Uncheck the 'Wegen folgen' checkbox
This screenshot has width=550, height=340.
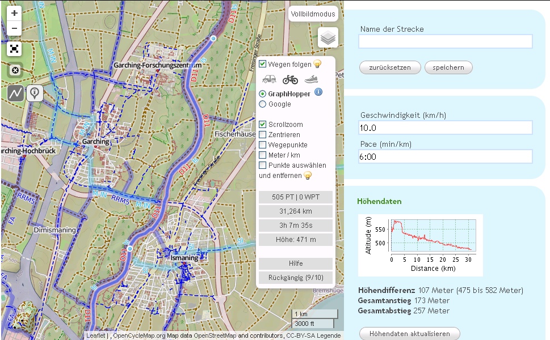click(263, 65)
